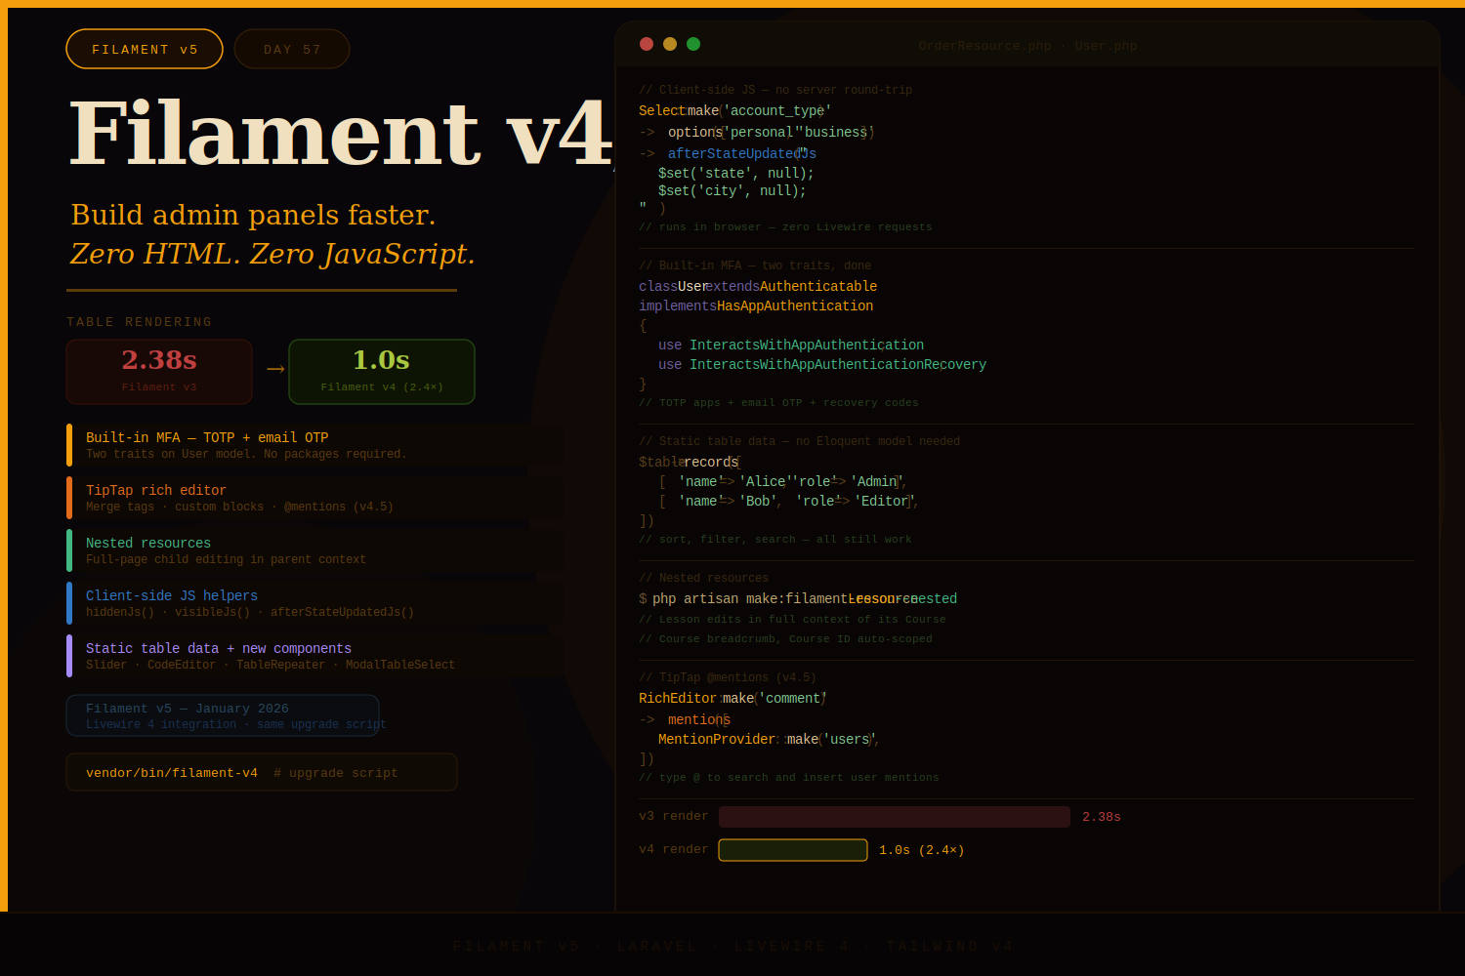The height and width of the screenshot is (976, 1465).
Task: Click the LIVEWIRE 4 footer link
Action: tap(789, 945)
